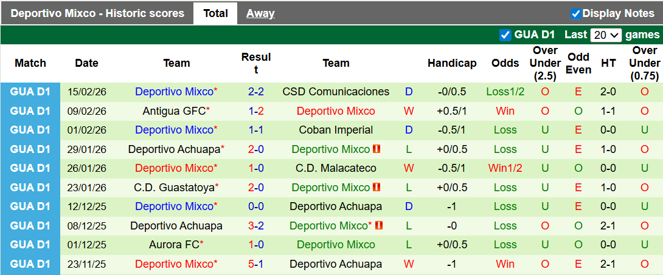The width and height of the screenshot is (663, 275).
Task: Click the 2-2 result score
Action: (x=256, y=92)
